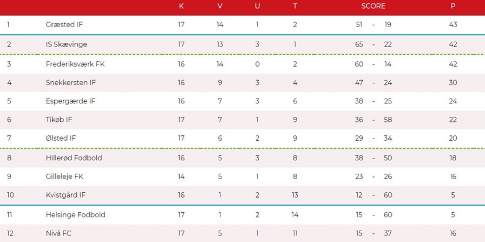Click Helsinge Fodbold team name
This screenshot has height=242, width=485.
coord(76,215)
